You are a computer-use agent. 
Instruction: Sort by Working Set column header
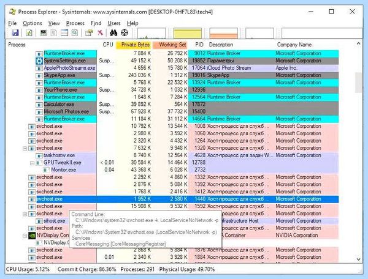coord(170,45)
